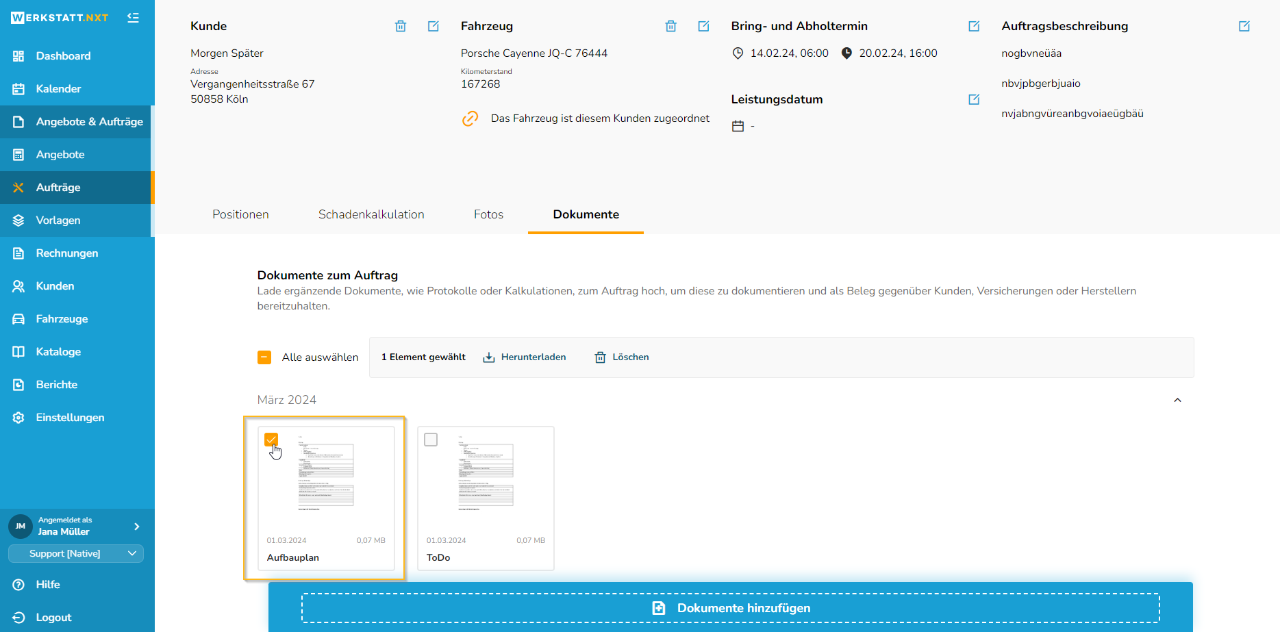Click Löschen to delete selection
The width and height of the screenshot is (1280, 632).
click(621, 357)
